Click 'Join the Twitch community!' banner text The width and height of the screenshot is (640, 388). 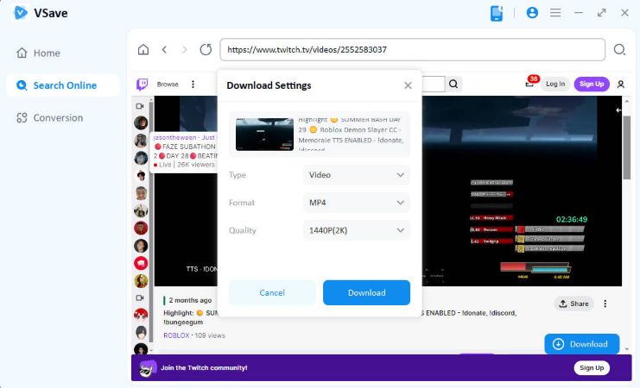[x=204, y=367]
